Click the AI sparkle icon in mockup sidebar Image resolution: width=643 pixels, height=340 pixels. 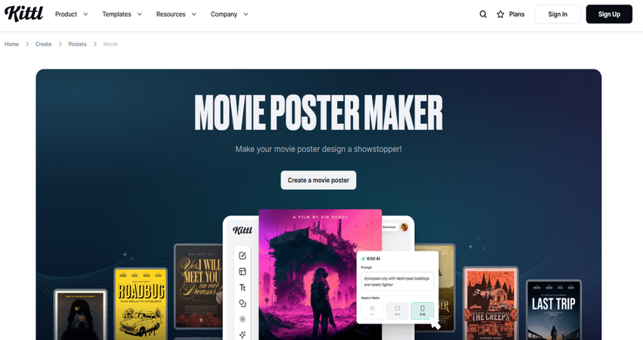pos(243,335)
